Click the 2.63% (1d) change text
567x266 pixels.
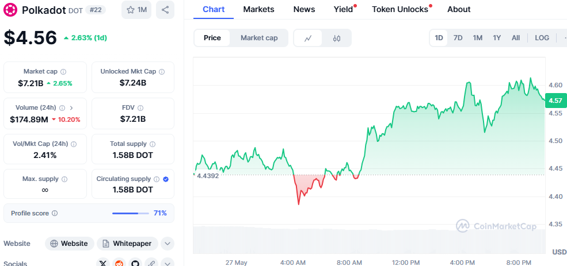click(89, 38)
